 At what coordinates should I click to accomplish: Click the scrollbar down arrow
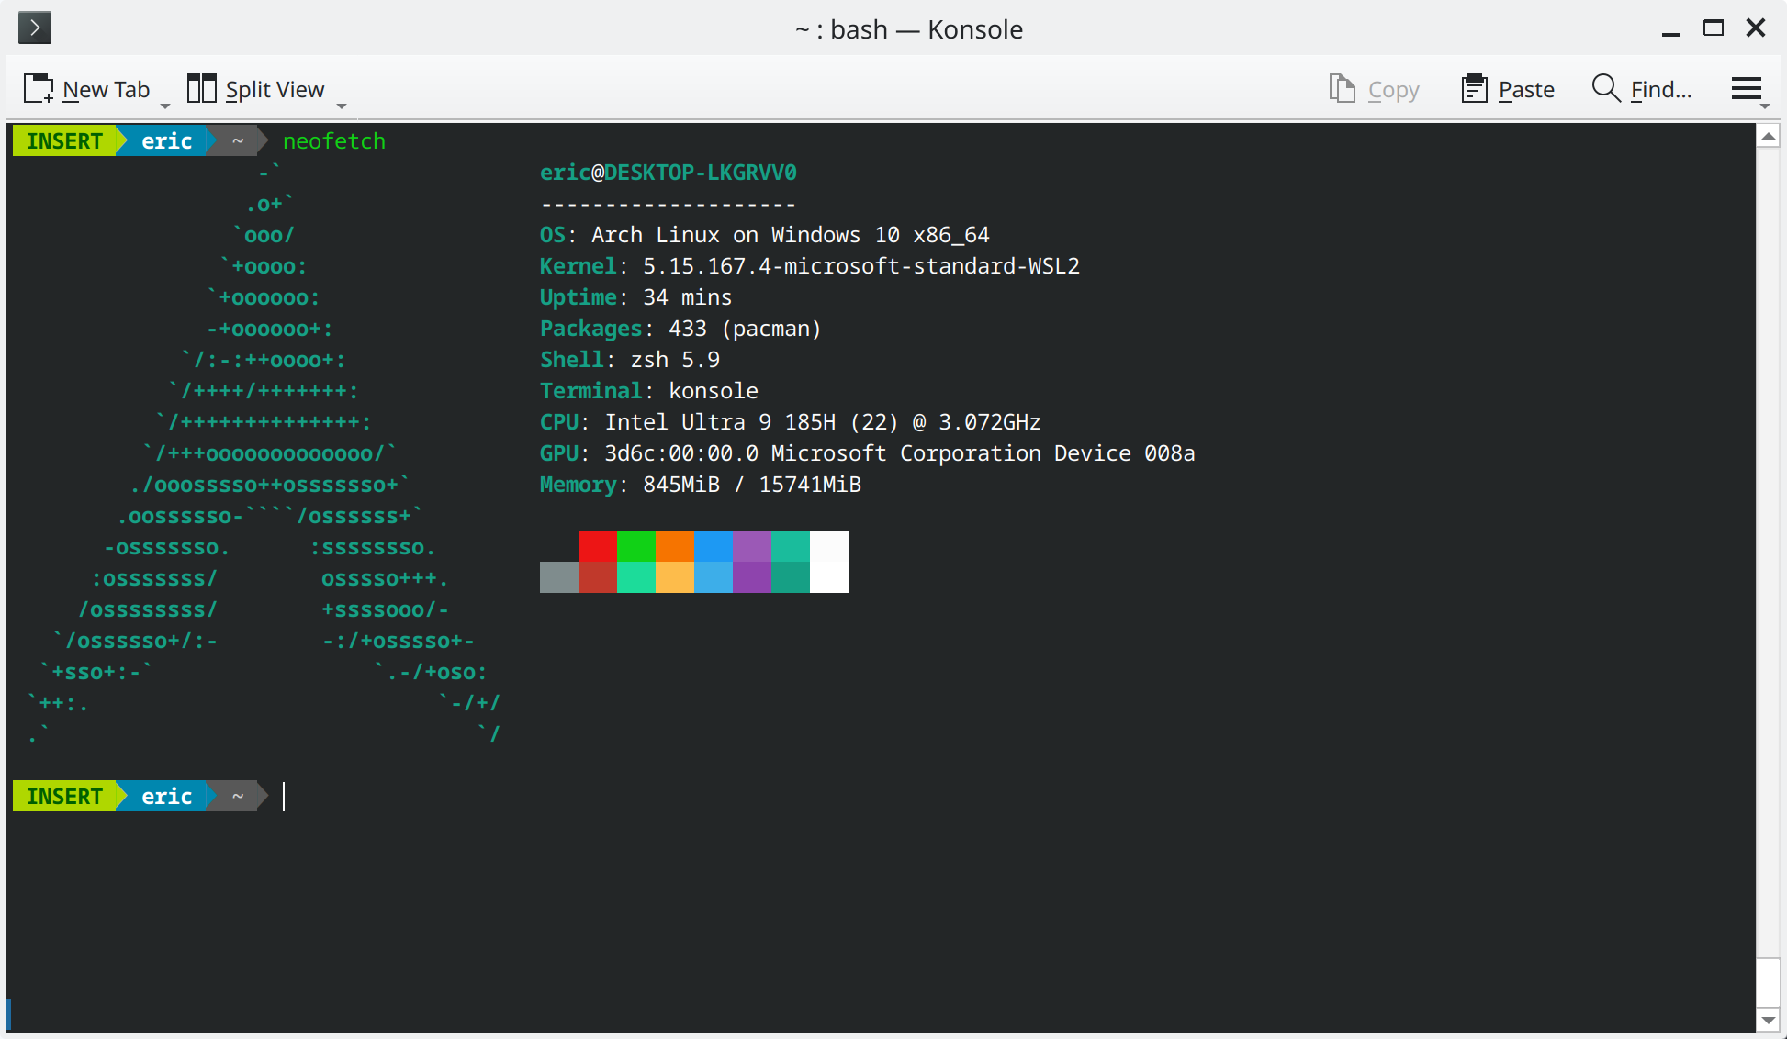point(1769,1020)
